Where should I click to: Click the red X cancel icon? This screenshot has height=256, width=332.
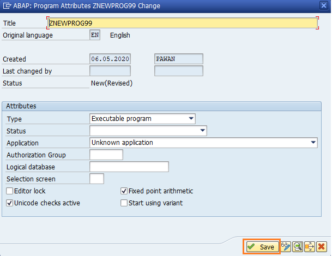pos(322,247)
